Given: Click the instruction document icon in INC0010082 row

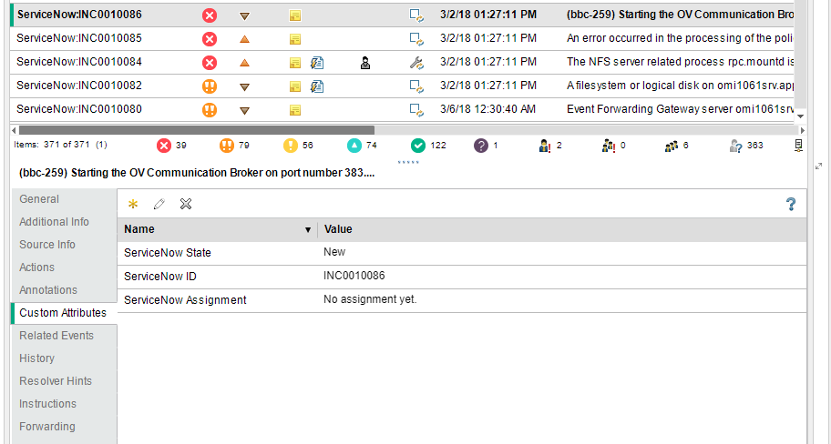Looking at the screenshot, I should tap(317, 86).
